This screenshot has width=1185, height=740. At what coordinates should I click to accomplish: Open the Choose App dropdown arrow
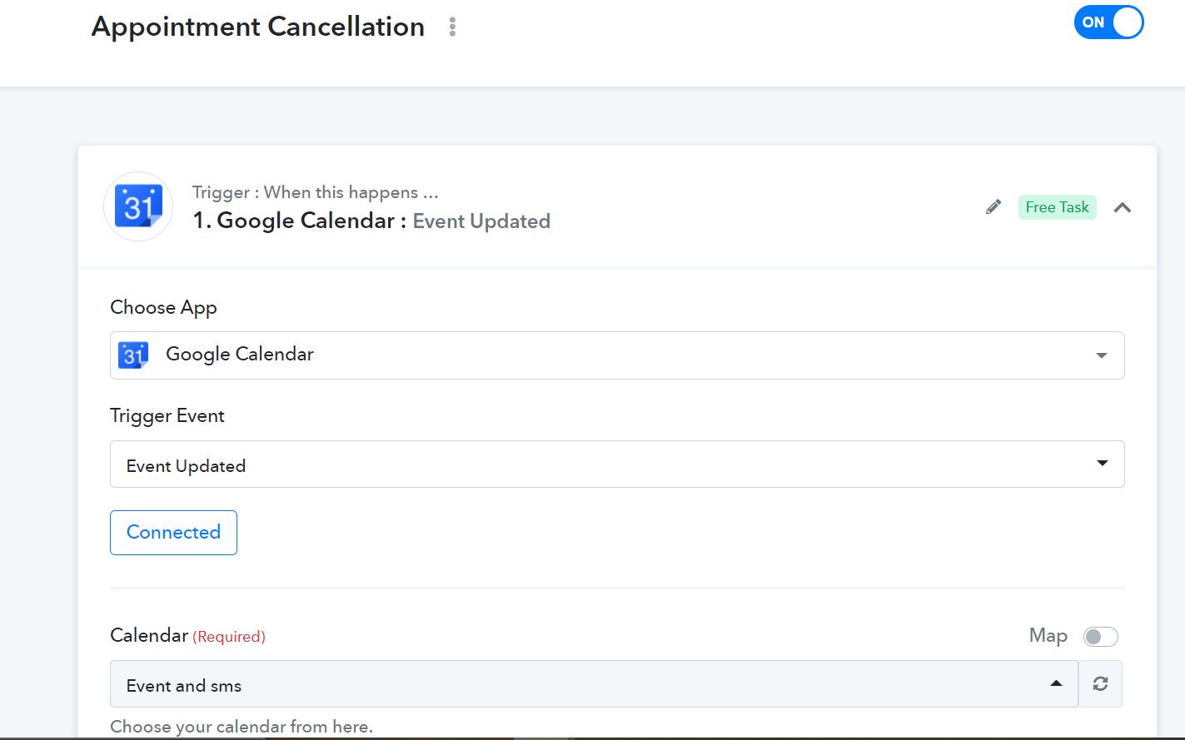tap(1102, 355)
